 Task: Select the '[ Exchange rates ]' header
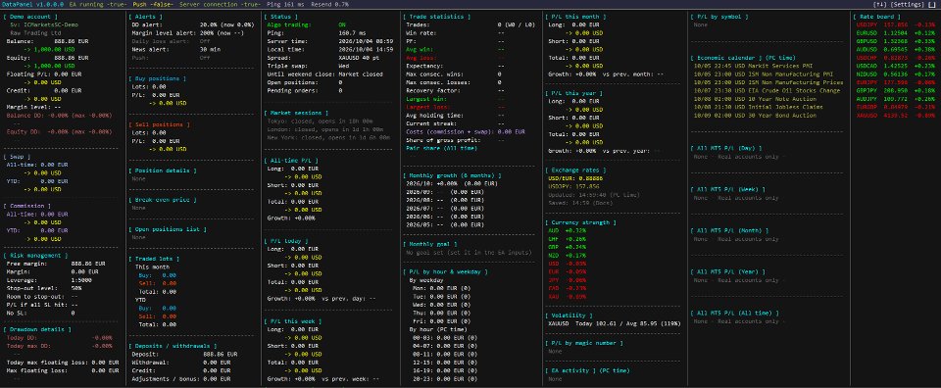[x=576, y=170]
